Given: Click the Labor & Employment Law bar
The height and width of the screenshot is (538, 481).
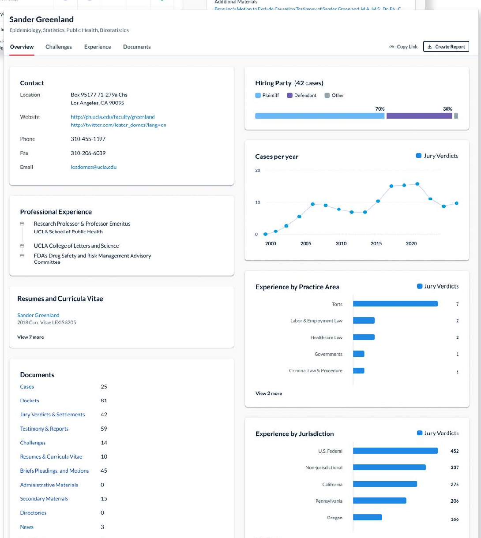Looking at the screenshot, I should (364, 321).
